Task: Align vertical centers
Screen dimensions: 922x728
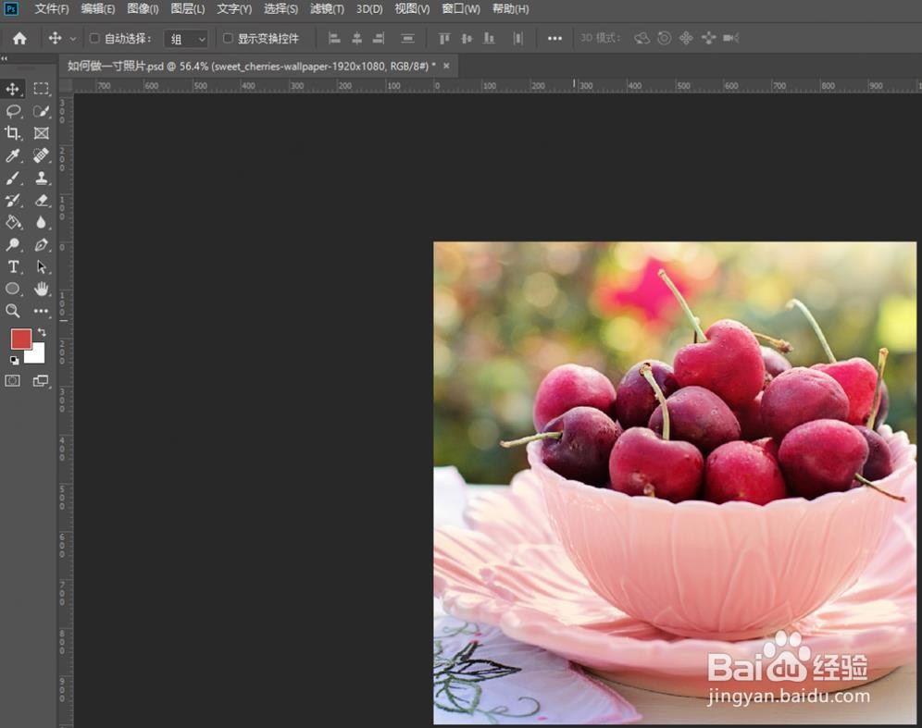Action: pos(467,38)
